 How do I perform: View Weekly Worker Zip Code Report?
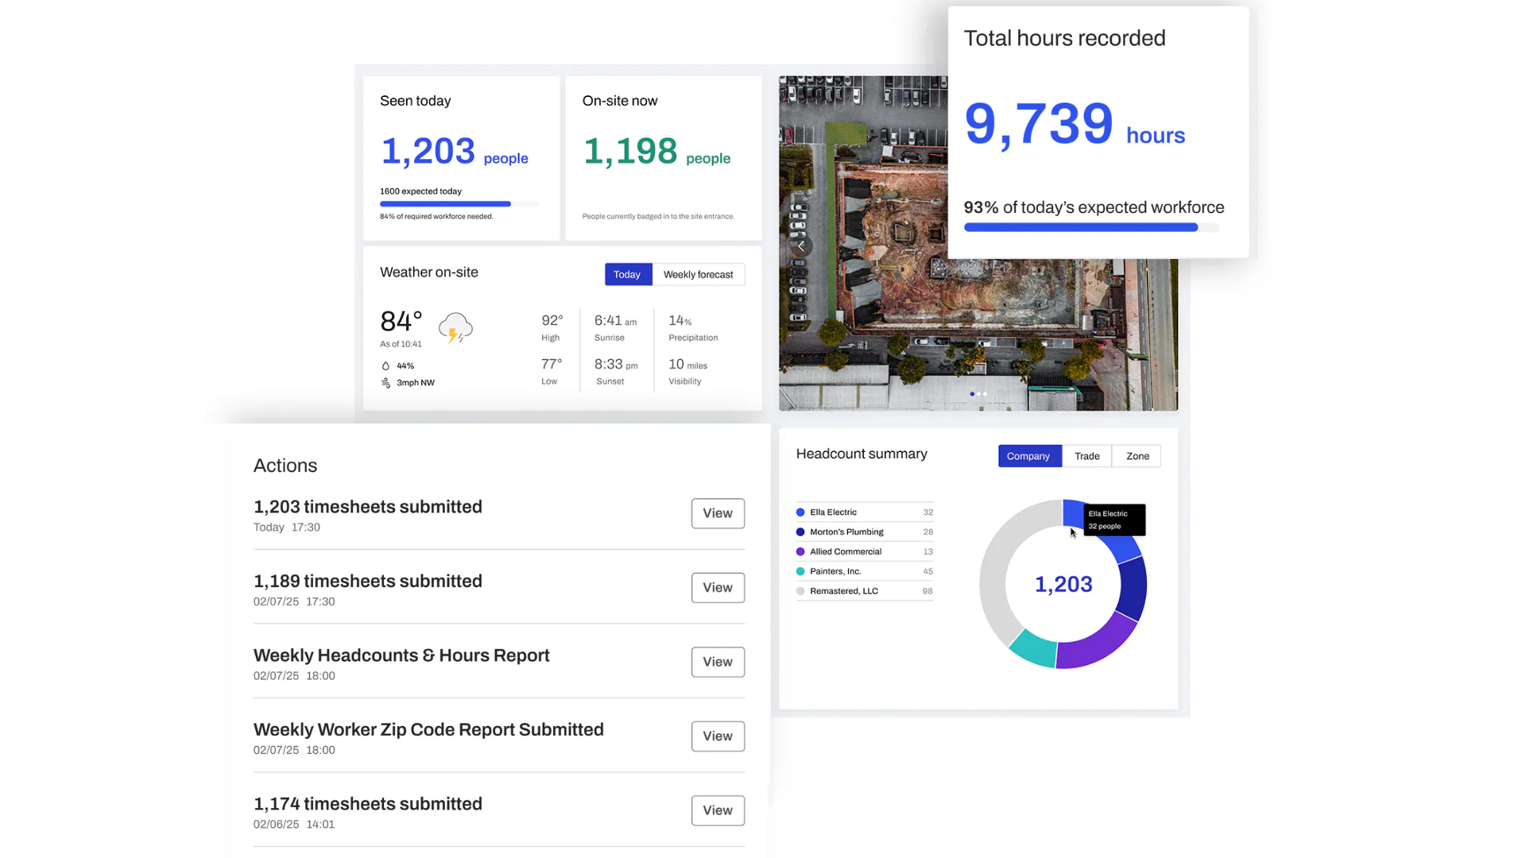tap(718, 736)
